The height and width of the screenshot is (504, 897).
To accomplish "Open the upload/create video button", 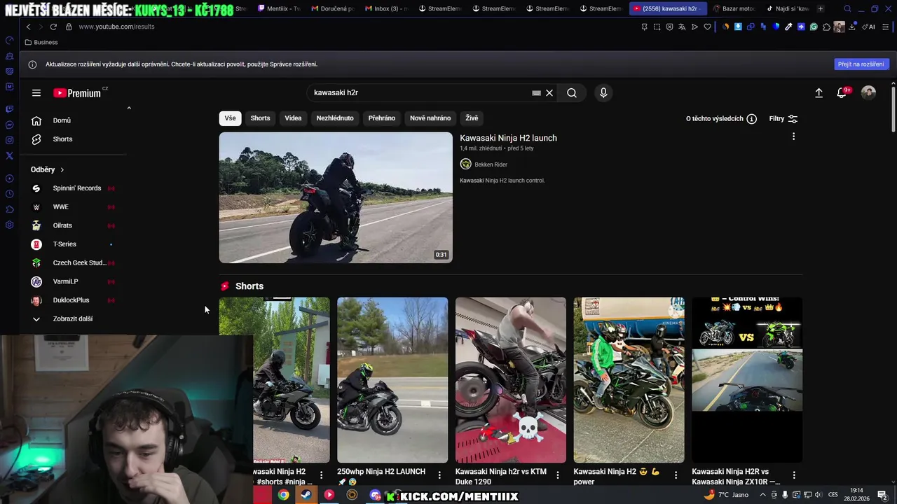I will point(819,93).
